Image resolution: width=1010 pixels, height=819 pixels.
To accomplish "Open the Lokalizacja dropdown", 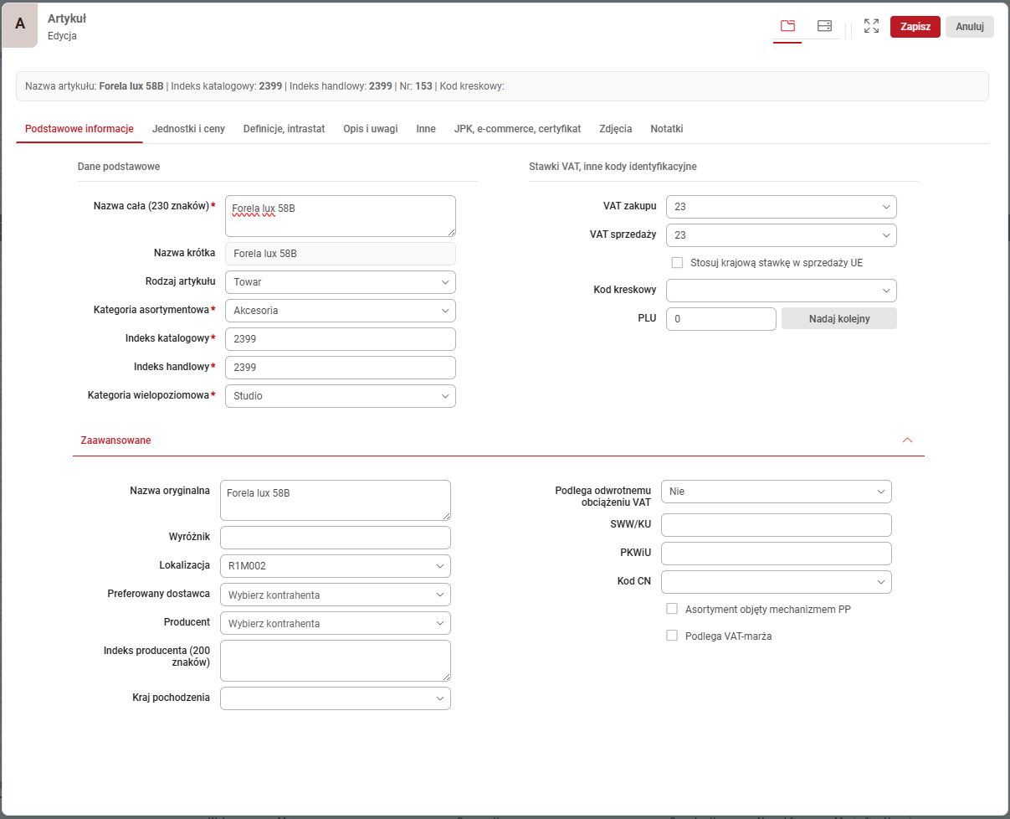I will tap(335, 566).
